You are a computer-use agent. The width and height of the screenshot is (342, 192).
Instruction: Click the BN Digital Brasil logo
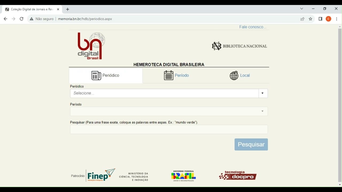click(91, 46)
